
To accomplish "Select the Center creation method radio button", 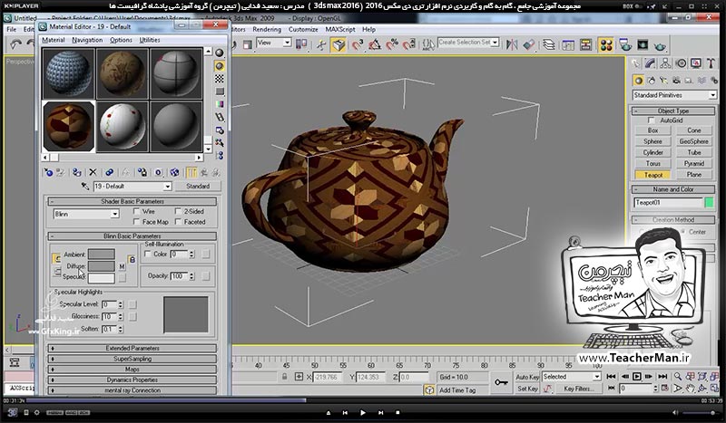I will (683, 232).
